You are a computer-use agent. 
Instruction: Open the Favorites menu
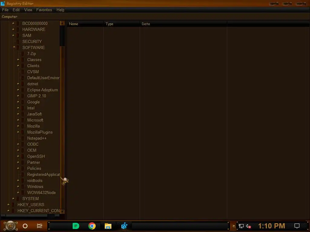pyautogui.click(x=44, y=10)
